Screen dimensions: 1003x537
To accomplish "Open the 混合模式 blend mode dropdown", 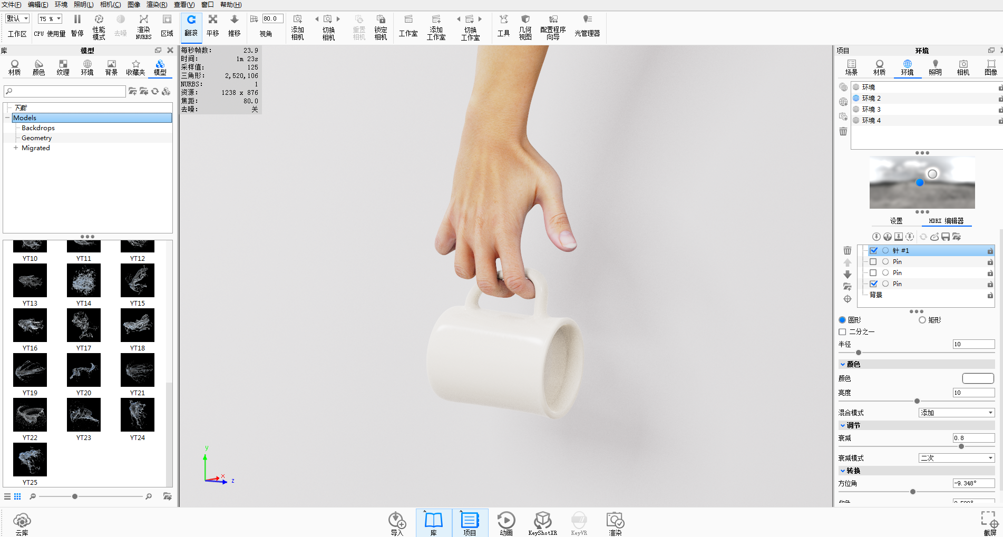I will point(957,413).
